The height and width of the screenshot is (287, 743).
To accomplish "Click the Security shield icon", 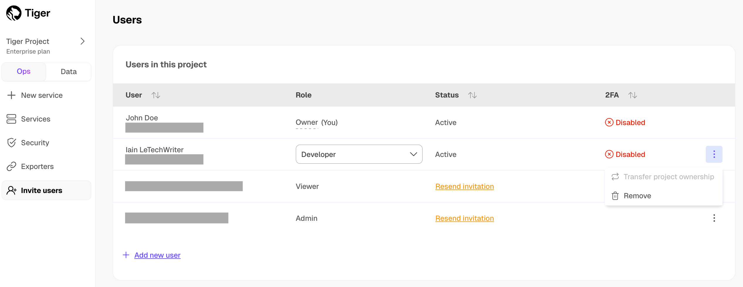I will tap(11, 143).
